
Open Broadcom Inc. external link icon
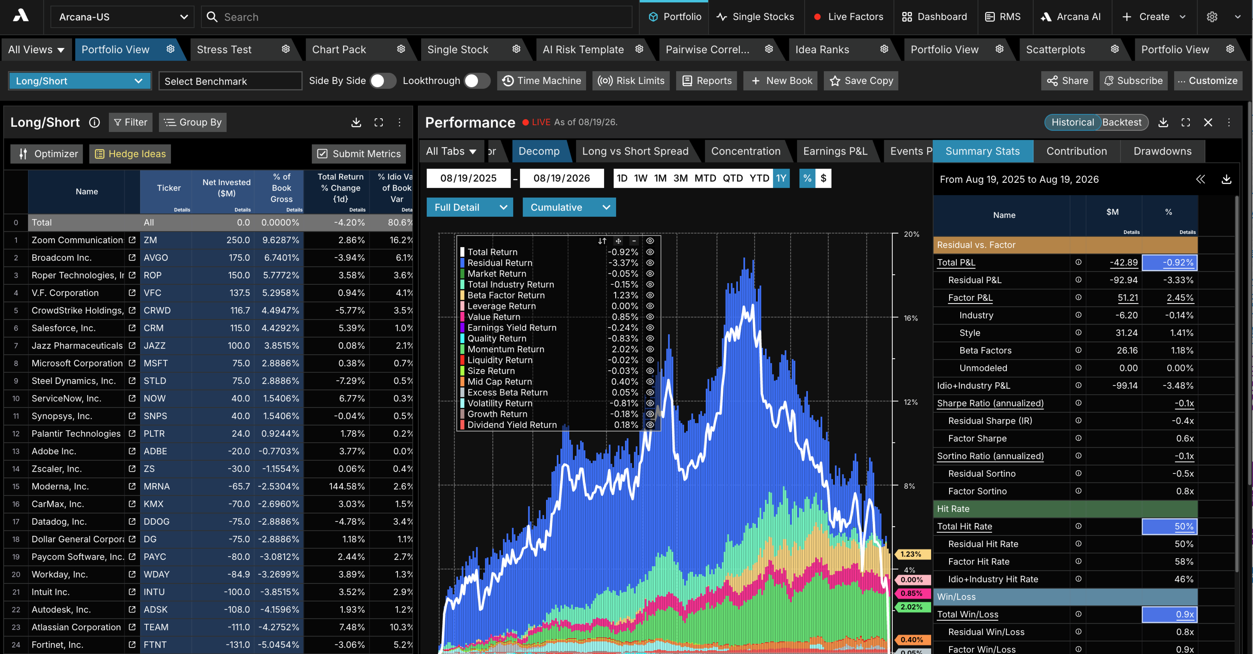click(x=132, y=258)
